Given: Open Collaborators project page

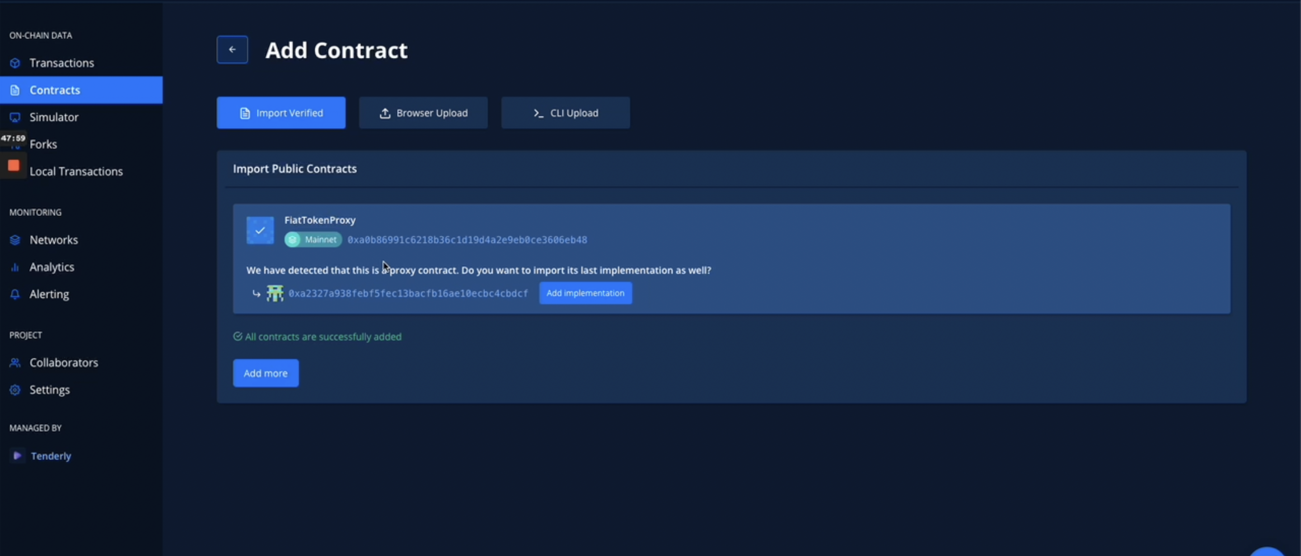Looking at the screenshot, I should [x=81, y=363].
